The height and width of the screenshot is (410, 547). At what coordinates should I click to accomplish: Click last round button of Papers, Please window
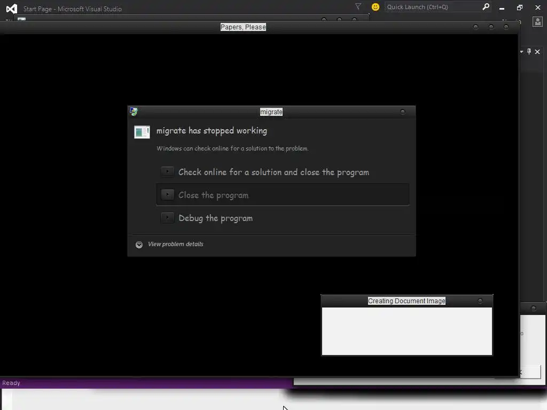click(506, 27)
